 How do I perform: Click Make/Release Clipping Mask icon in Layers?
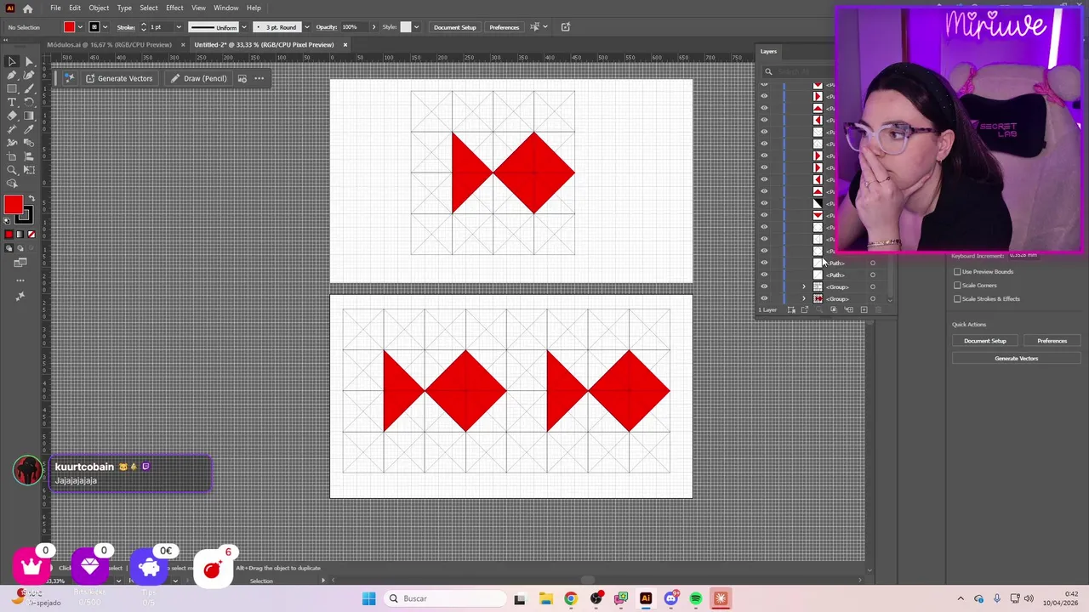(x=833, y=309)
